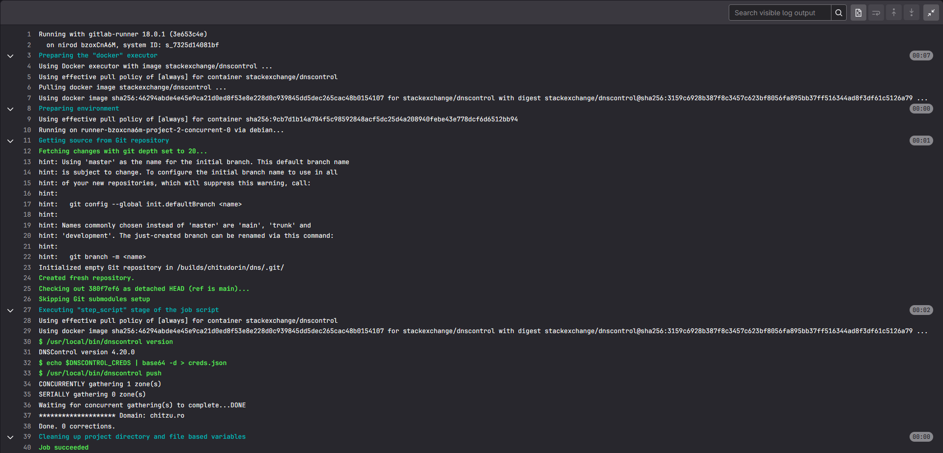Click the 00:07 duration badge
Screen dimensions: 943x453
tap(921, 56)
